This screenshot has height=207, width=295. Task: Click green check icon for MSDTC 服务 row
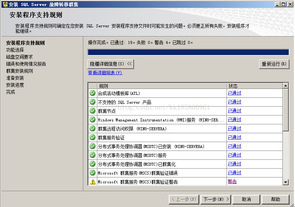point(93,155)
